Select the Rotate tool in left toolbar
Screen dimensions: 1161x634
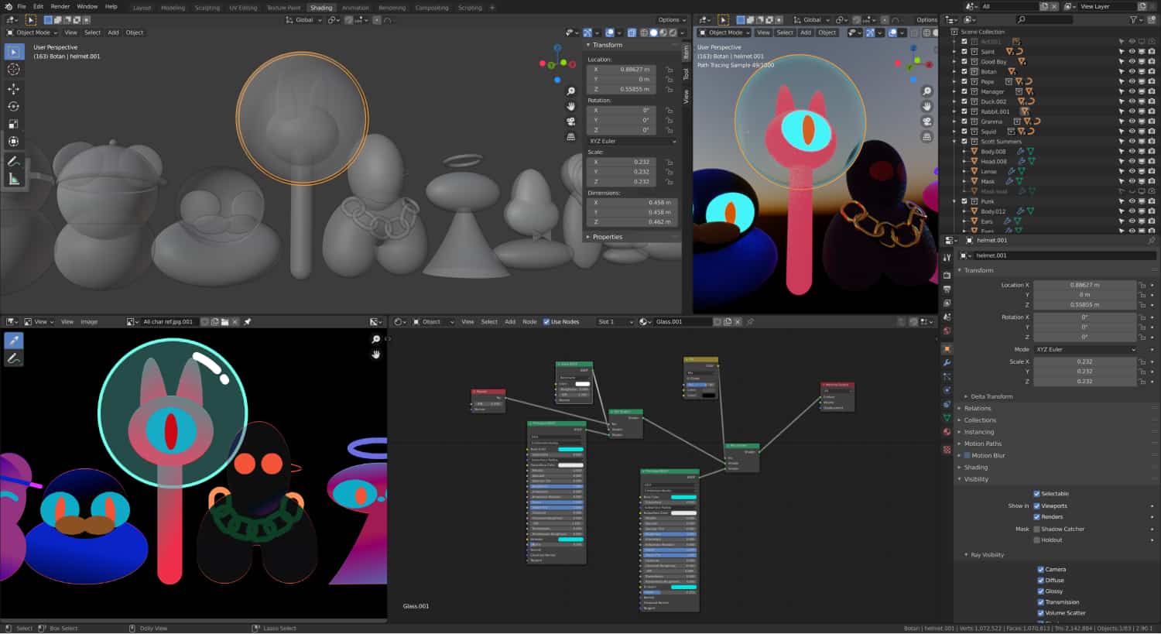pos(13,107)
